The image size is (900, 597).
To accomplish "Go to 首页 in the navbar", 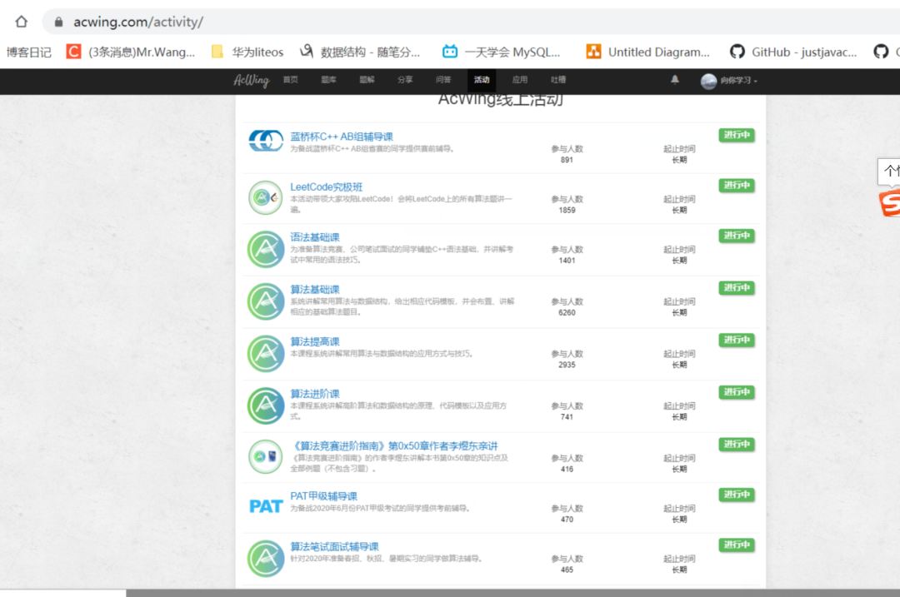I will 291,80.
